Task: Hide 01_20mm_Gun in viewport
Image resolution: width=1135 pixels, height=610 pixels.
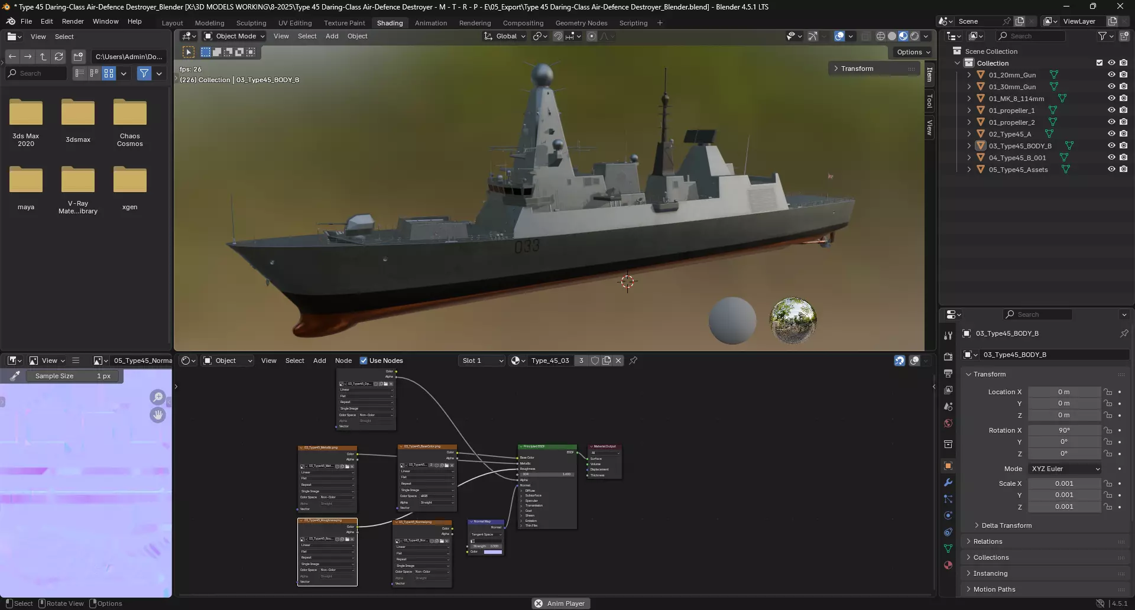Action: click(1111, 75)
